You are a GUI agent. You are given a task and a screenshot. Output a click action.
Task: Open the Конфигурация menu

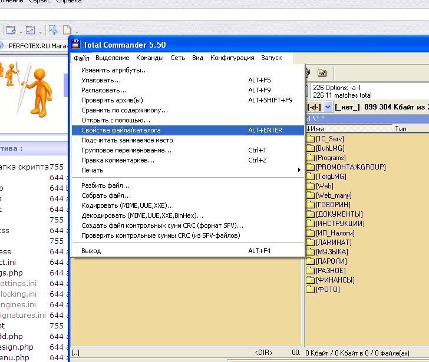point(232,58)
